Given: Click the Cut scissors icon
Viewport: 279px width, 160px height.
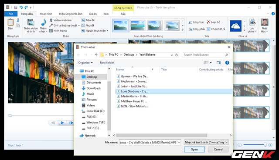Looking at the screenshot, I should pos(18,20).
